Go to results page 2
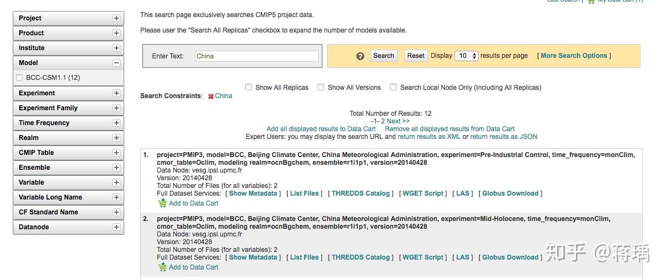 [x=383, y=121]
